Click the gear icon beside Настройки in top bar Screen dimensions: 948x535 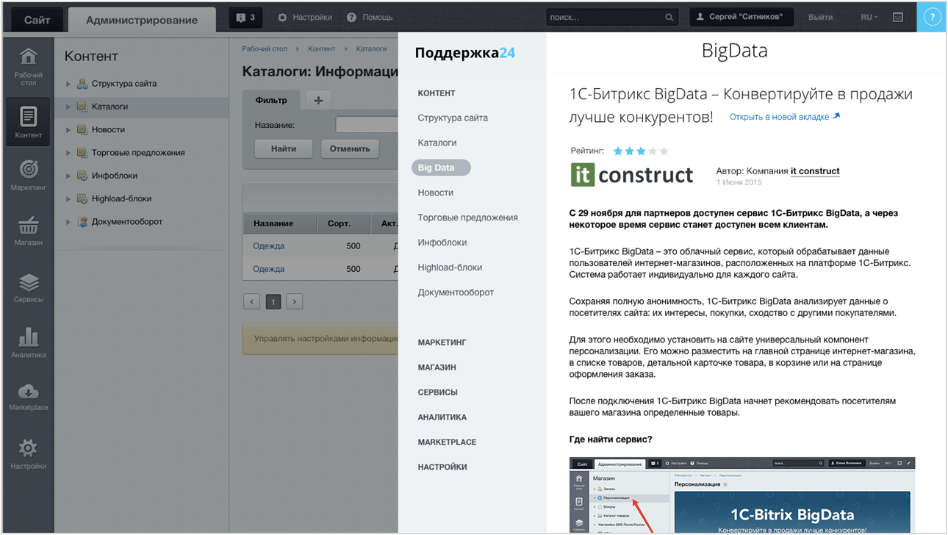(282, 17)
